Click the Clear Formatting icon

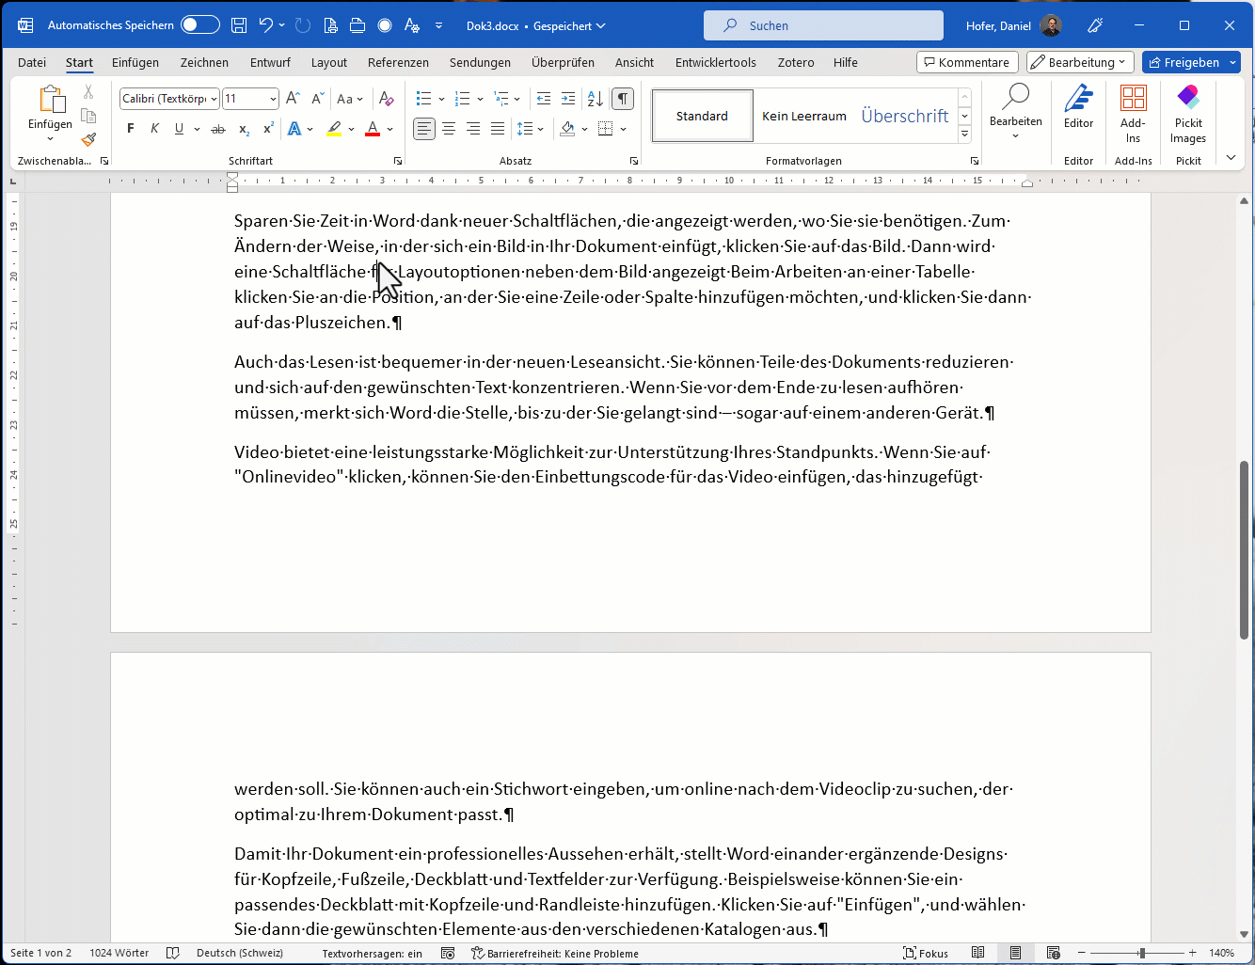[386, 99]
